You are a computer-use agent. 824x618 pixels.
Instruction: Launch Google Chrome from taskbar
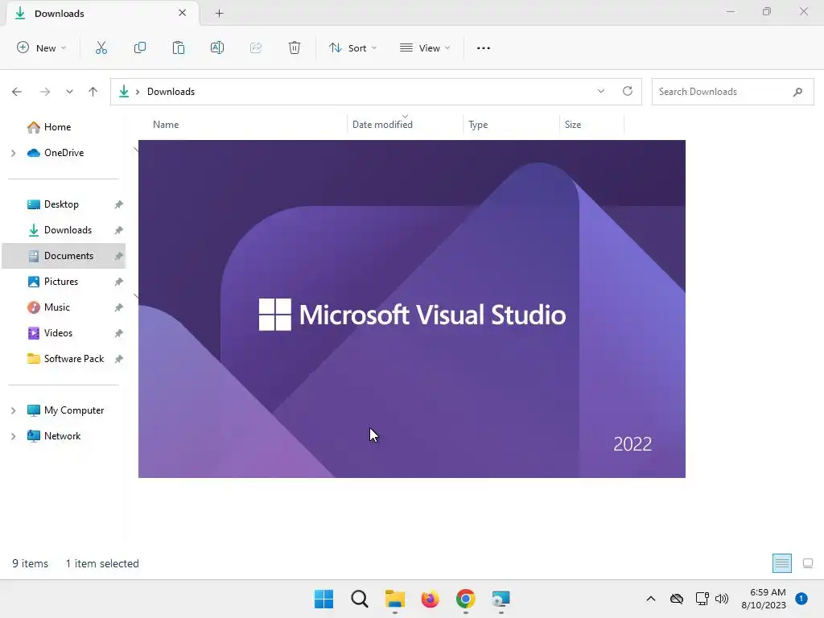[x=466, y=599]
